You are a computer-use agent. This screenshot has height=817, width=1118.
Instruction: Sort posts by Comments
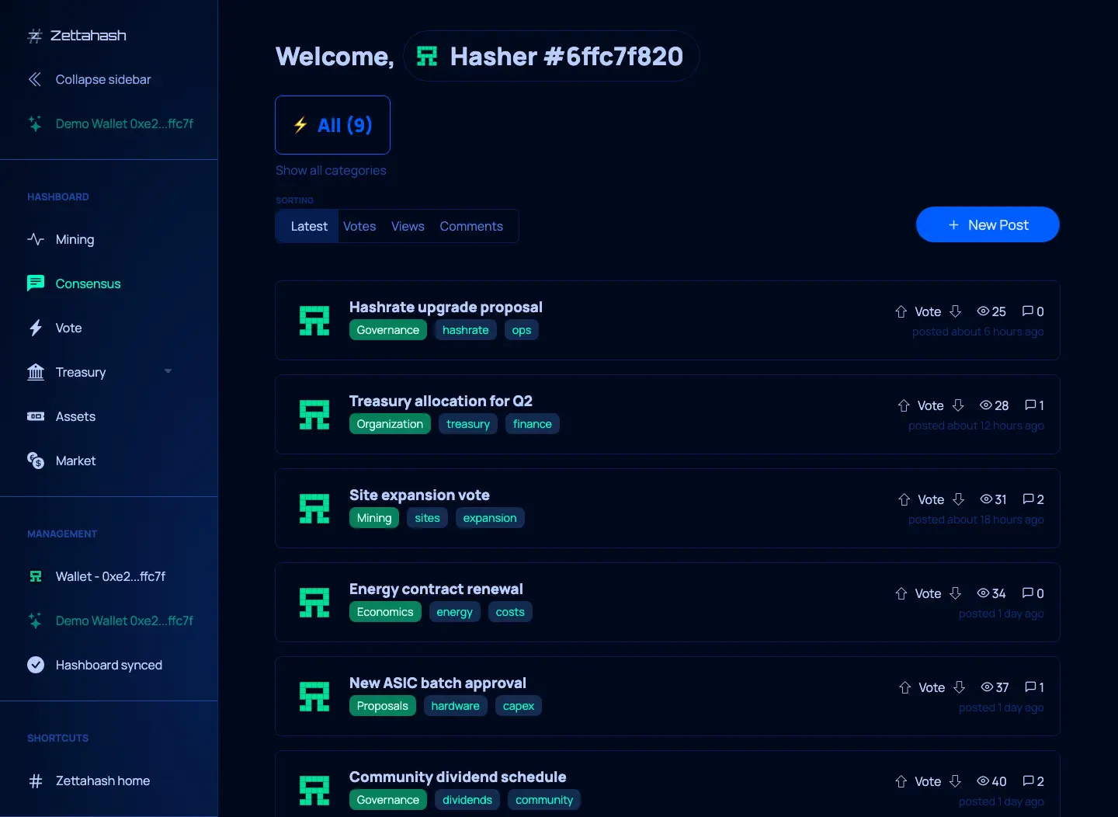coord(471,226)
